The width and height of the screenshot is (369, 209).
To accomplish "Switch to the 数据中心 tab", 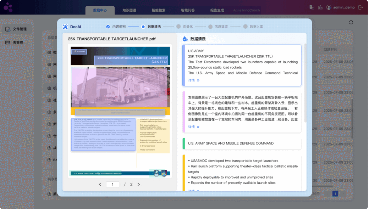I will click(100, 10).
